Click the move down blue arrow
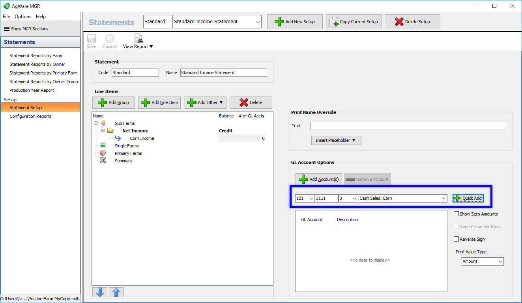The image size is (522, 303). [99, 292]
